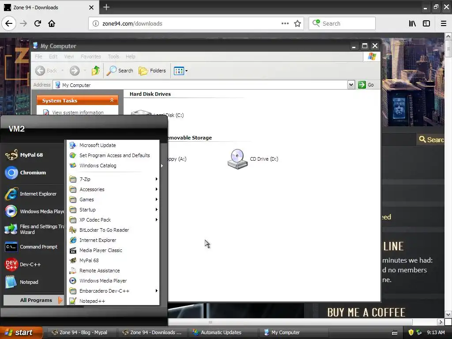The height and width of the screenshot is (339, 452).
Task: Expand the Accessories submenu
Action: pyautogui.click(x=113, y=189)
